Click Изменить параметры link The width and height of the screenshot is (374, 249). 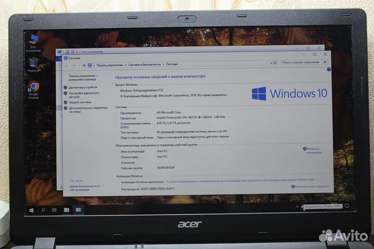[x=314, y=150]
